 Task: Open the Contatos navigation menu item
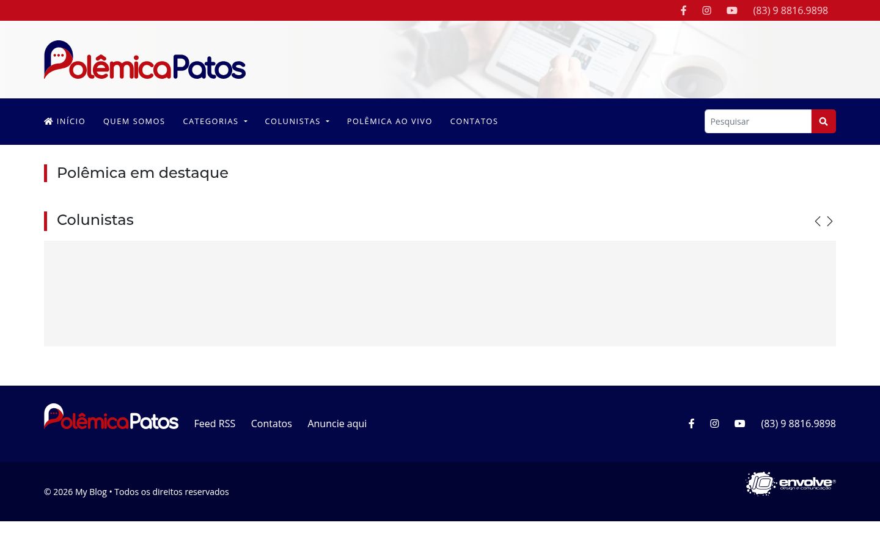tap(474, 121)
